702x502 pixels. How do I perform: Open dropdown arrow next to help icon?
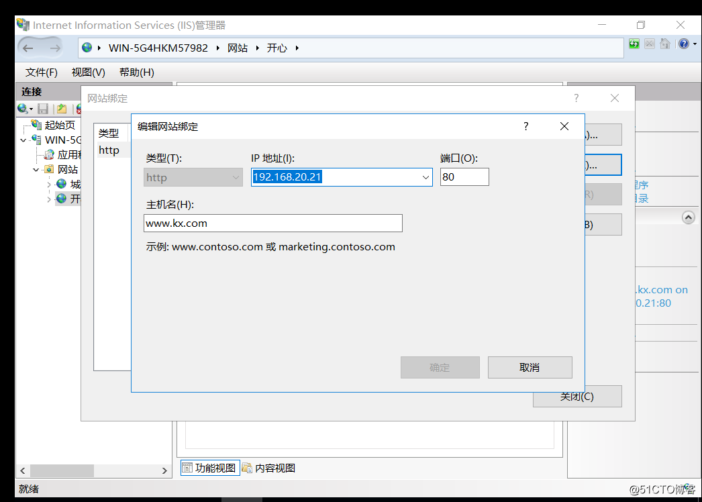[x=695, y=44]
